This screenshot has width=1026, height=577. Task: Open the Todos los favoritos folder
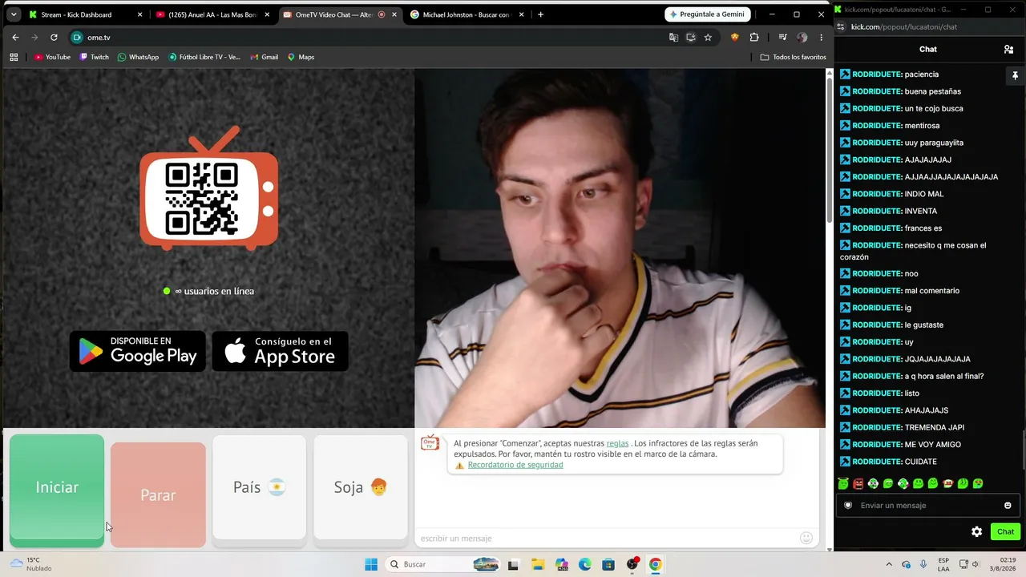click(793, 57)
